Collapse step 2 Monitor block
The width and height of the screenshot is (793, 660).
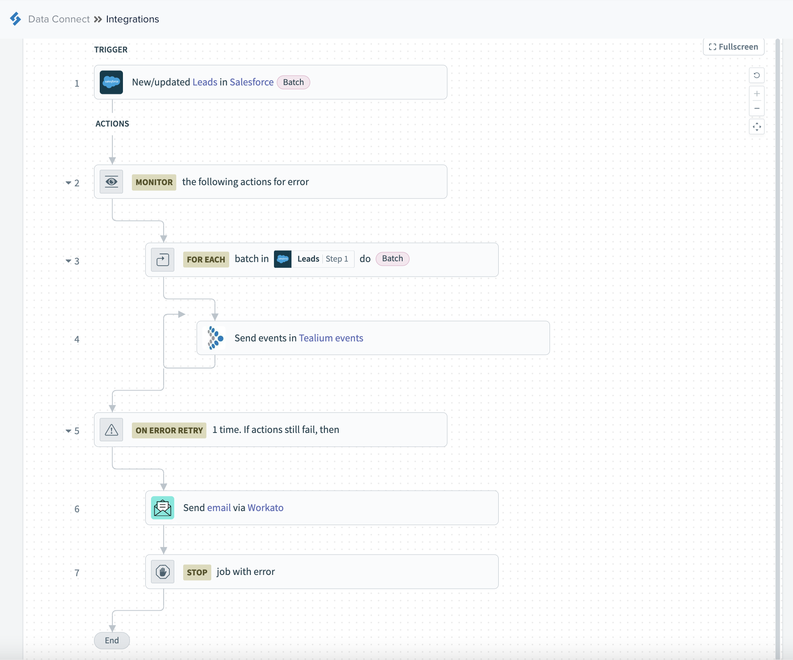click(68, 183)
